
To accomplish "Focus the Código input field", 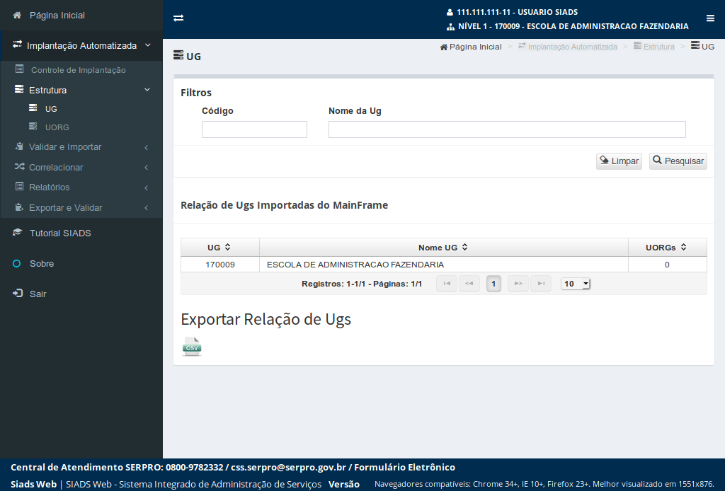I will click(x=254, y=129).
